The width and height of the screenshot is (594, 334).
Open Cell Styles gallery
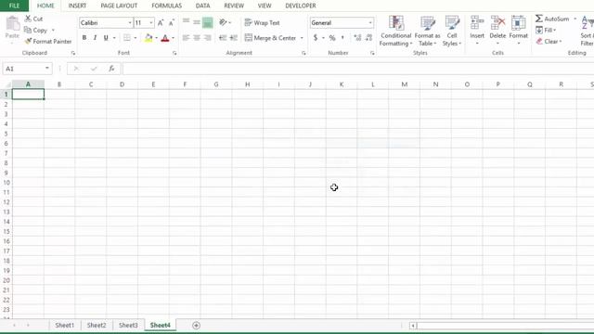tap(452, 31)
